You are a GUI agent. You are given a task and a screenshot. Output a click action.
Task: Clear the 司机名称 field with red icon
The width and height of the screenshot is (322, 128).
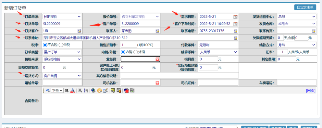point(157,83)
